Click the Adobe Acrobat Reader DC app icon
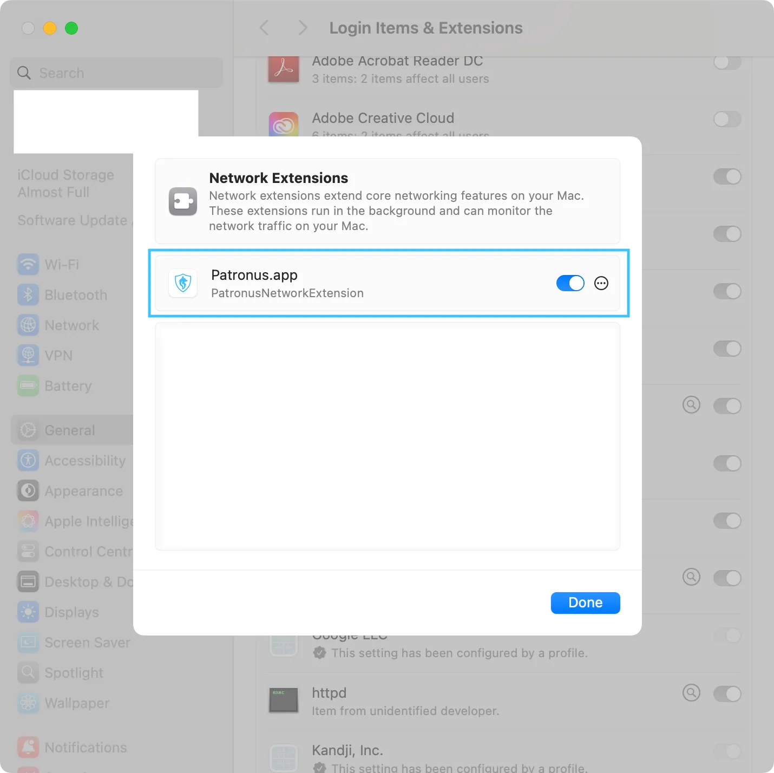 pos(284,69)
